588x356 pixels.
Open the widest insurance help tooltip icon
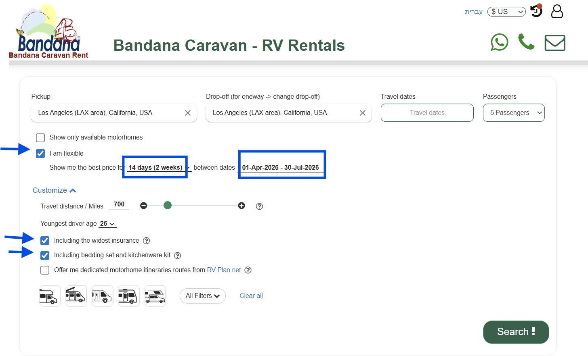pyautogui.click(x=147, y=240)
